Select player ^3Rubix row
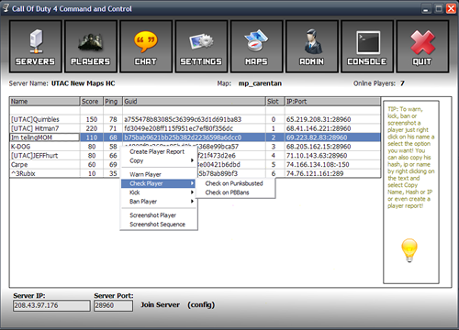Image resolution: width=459 pixels, height=330 pixels. pyautogui.click(x=196, y=173)
